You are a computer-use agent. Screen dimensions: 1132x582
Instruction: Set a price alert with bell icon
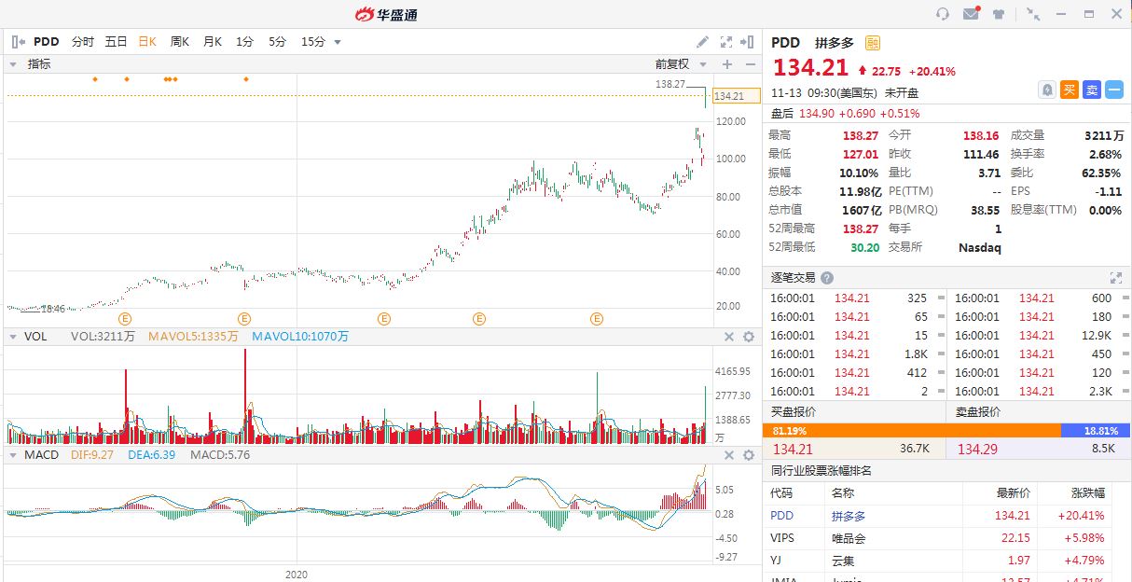tap(1047, 90)
